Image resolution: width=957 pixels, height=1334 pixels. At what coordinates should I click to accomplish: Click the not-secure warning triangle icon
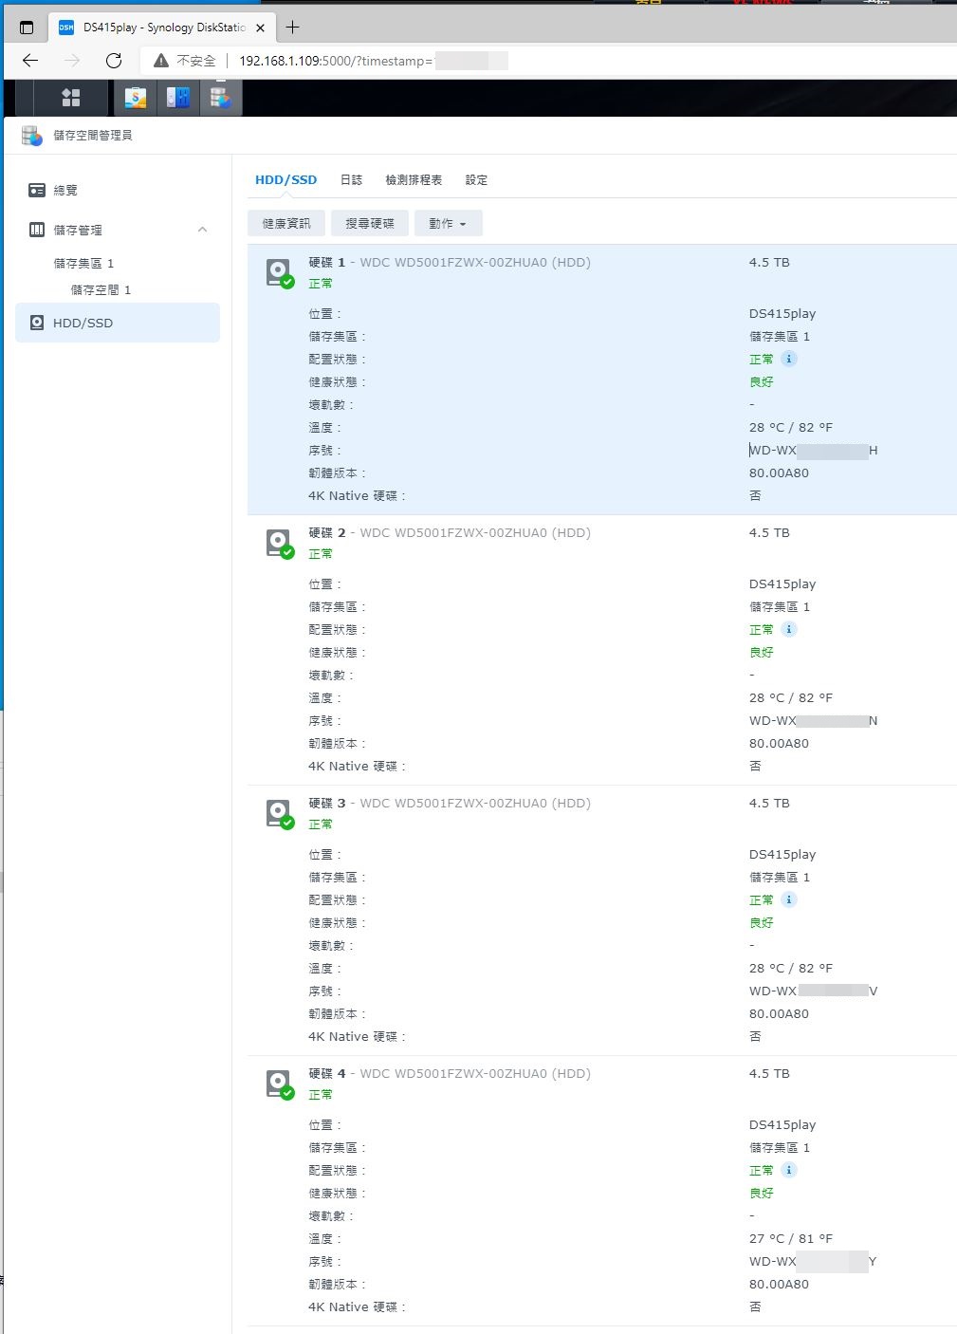point(161,61)
